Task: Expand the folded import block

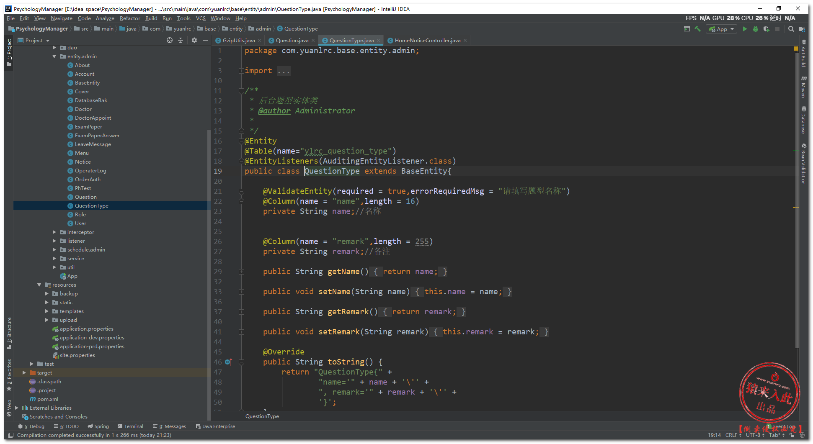Action: click(241, 71)
